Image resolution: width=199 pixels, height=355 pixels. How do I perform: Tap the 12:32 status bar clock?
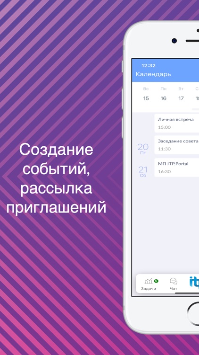[x=149, y=66]
